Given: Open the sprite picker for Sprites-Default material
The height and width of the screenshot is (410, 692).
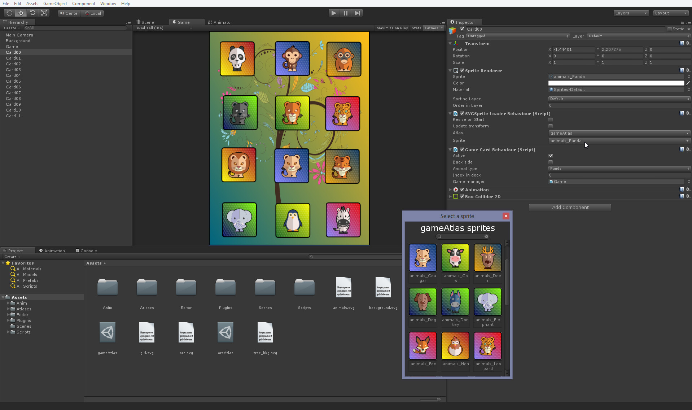Looking at the screenshot, I should [688, 90].
